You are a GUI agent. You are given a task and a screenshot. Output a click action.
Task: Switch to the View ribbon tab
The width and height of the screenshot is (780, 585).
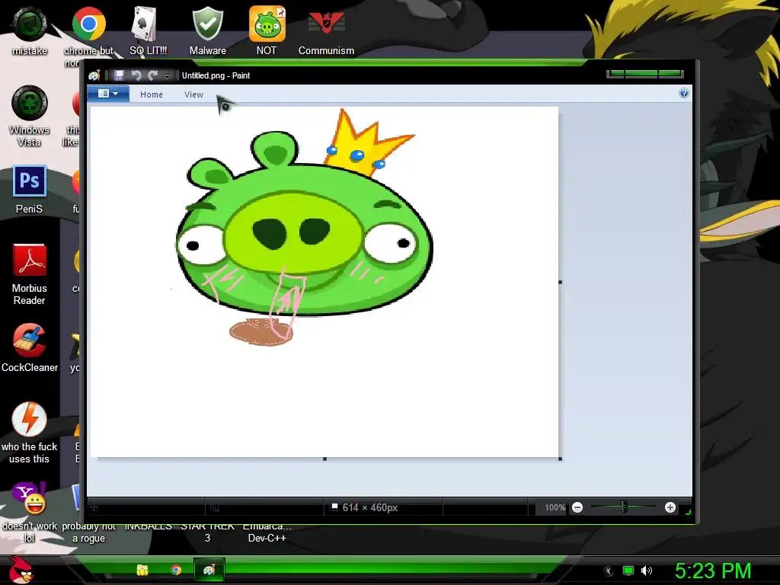193,94
